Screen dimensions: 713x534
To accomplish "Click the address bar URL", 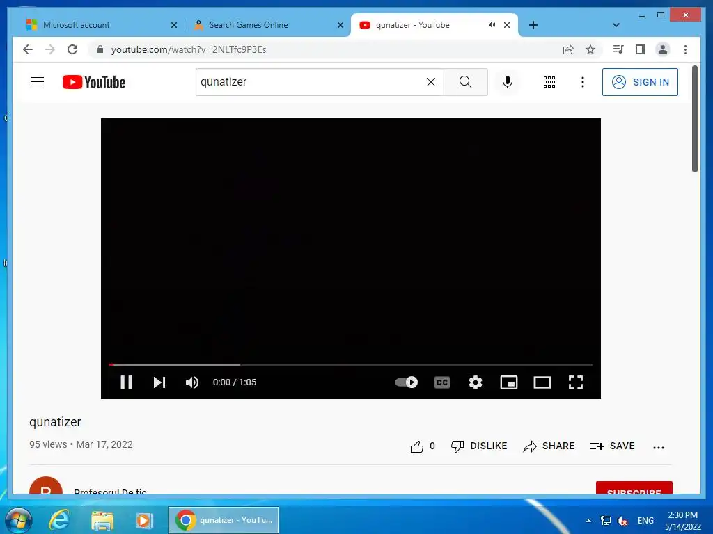I will click(x=189, y=49).
